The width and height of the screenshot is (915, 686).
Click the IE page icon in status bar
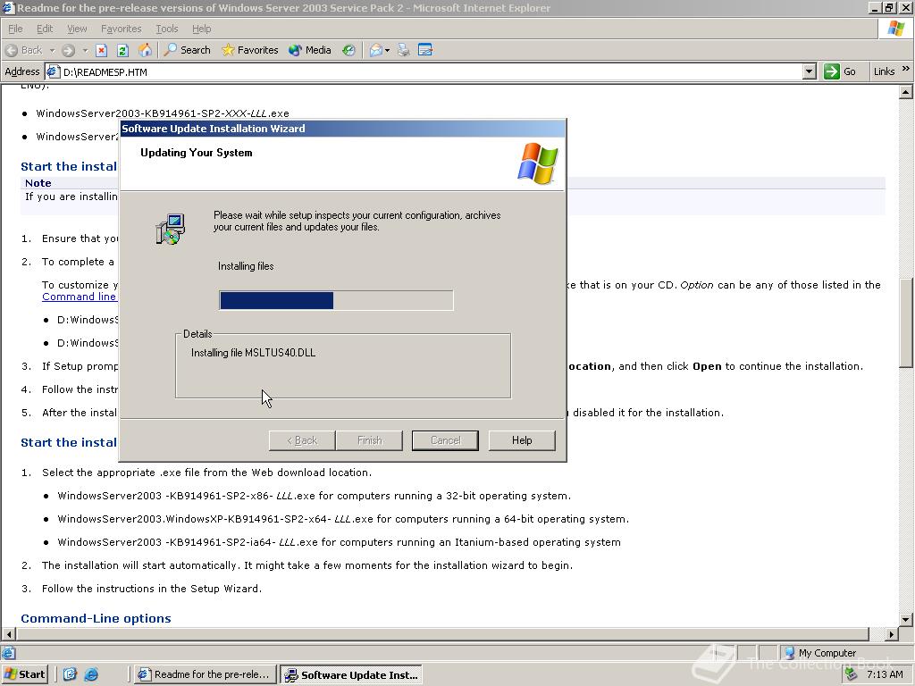click(x=8, y=653)
